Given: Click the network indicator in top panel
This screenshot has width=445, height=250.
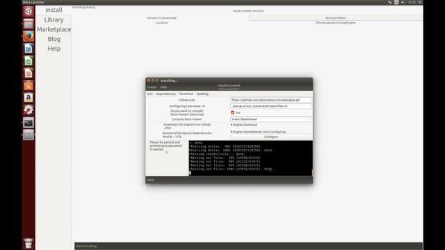Looking at the screenshot, I should tap(389, 2).
